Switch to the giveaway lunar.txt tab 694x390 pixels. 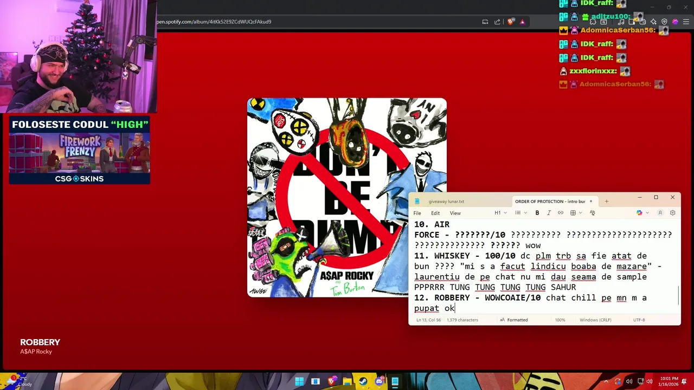[x=446, y=201]
